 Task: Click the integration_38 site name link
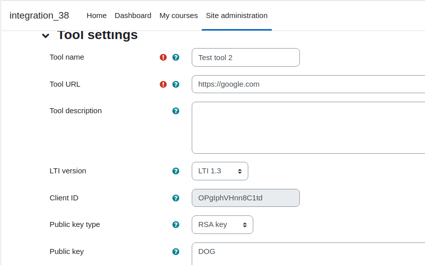click(40, 16)
